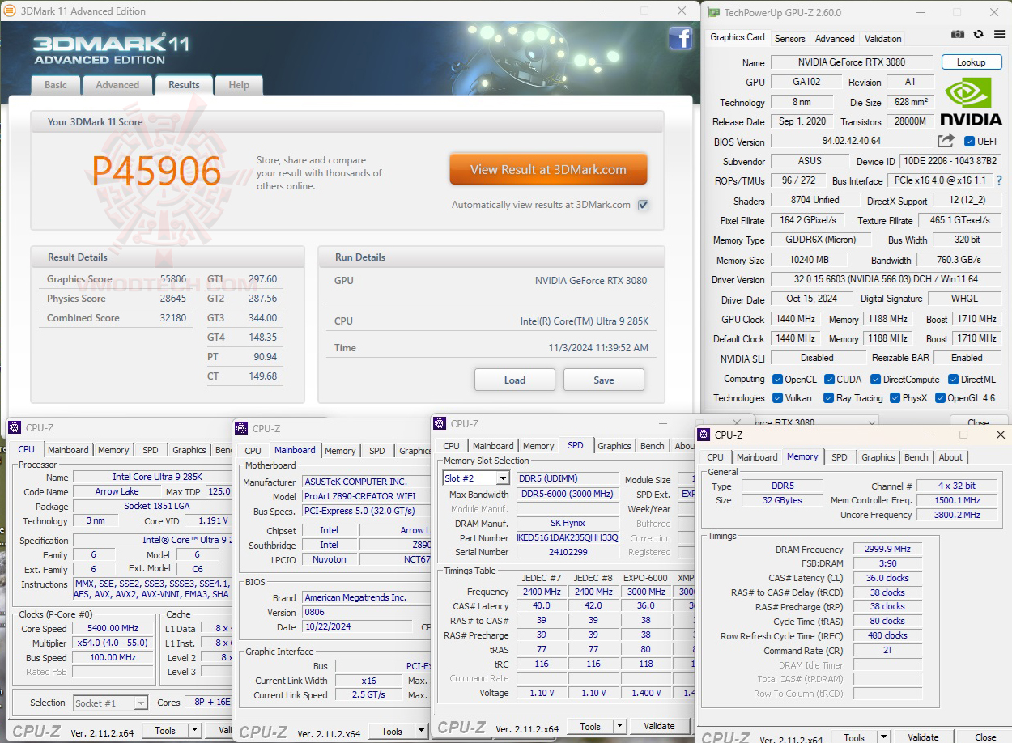1012x743 pixels.
Task: Toggle the CUDA checkbox
Action: pos(829,379)
